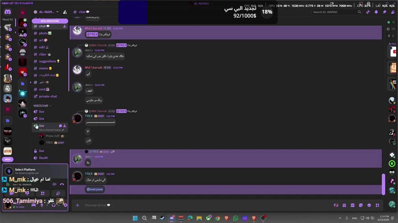398x223 pixels.
Task: Toggle camera on in voice panel
Action: (x=12, y=193)
